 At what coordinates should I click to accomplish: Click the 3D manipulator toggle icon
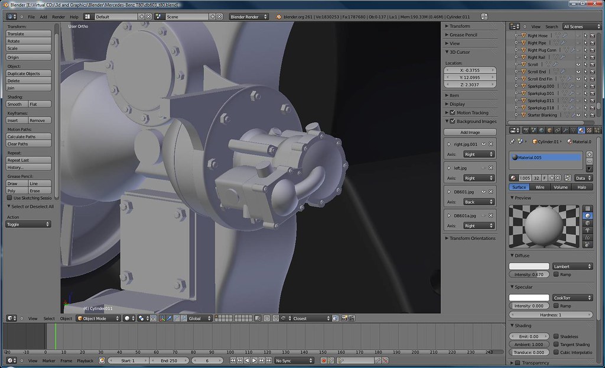[x=162, y=318]
